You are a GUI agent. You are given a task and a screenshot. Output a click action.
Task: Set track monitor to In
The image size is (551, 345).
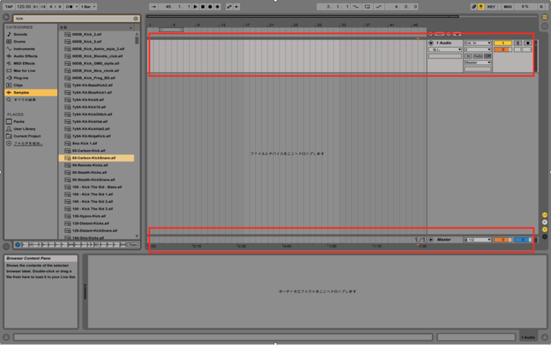tap(468, 56)
